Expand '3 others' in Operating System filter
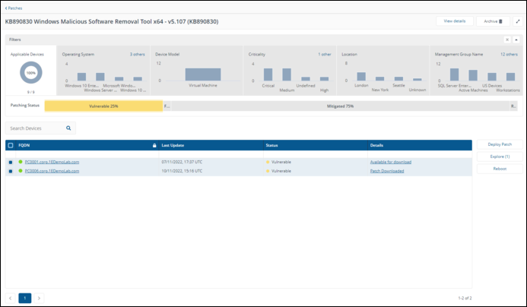The image size is (527, 307). pyautogui.click(x=137, y=55)
